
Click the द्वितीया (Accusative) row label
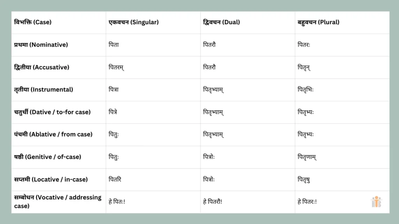(42, 67)
